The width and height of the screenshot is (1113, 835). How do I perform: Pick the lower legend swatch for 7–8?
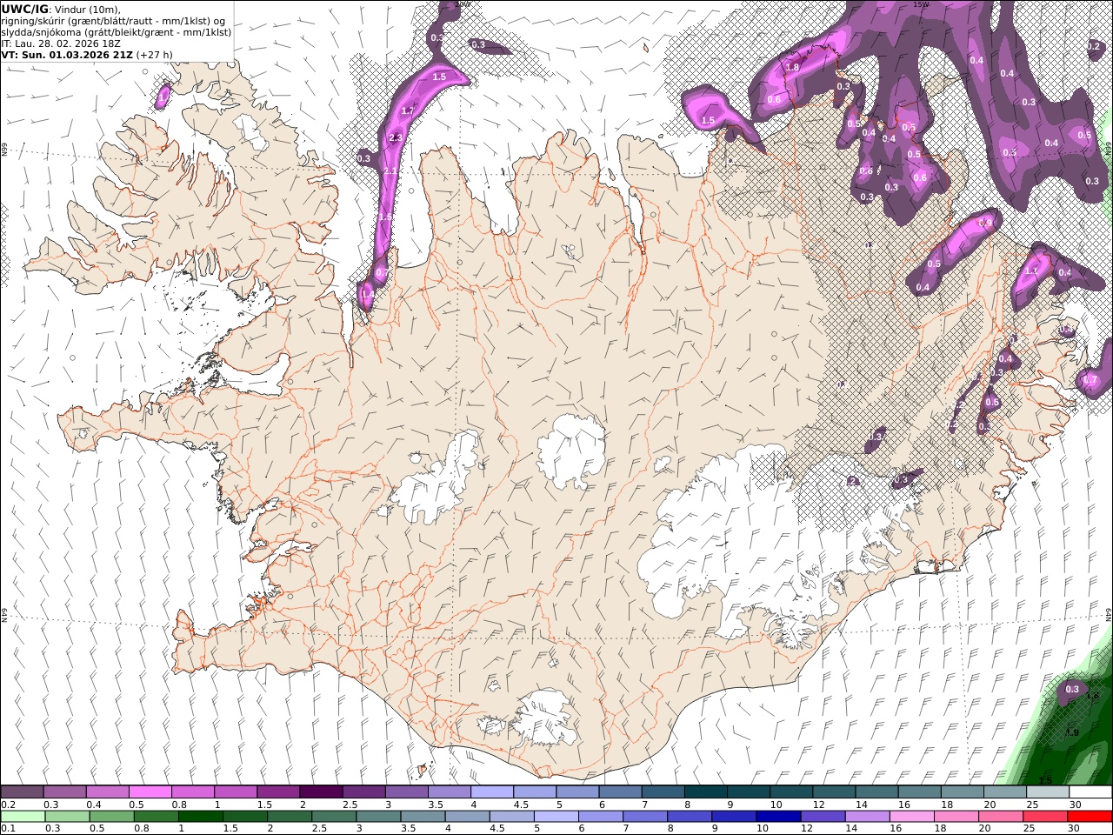coord(645,817)
